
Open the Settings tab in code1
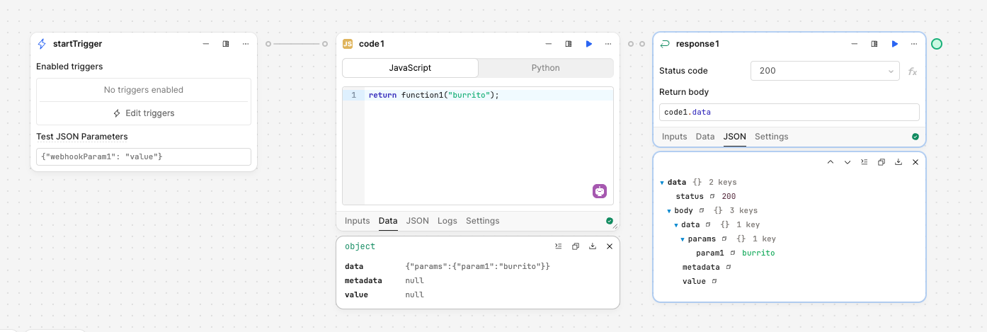pyautogui.click(x=483, y=221)
